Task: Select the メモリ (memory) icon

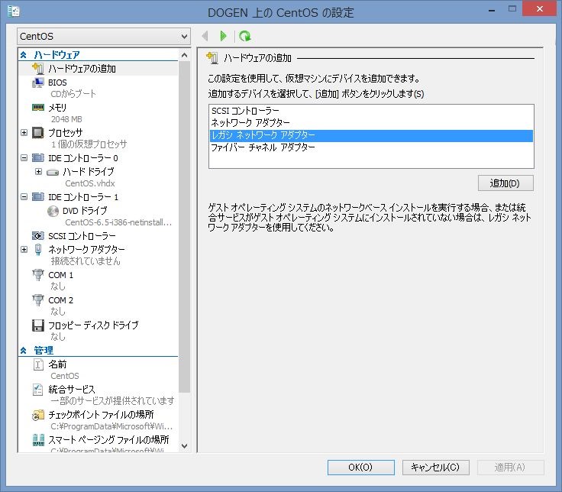Action: tap(38, 107)
